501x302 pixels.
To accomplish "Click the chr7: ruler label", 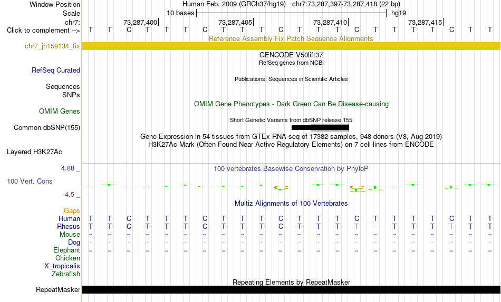I will click(x=73, y=22).
